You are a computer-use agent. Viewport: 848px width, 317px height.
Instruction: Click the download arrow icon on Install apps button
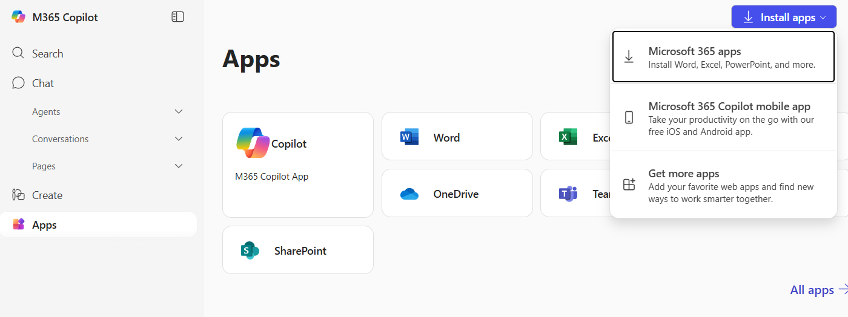[x=749, y=18]
